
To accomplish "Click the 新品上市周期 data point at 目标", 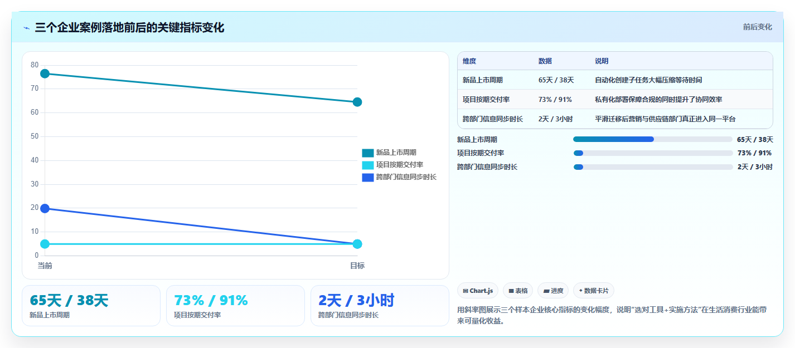I will click(x=357, y=102).
